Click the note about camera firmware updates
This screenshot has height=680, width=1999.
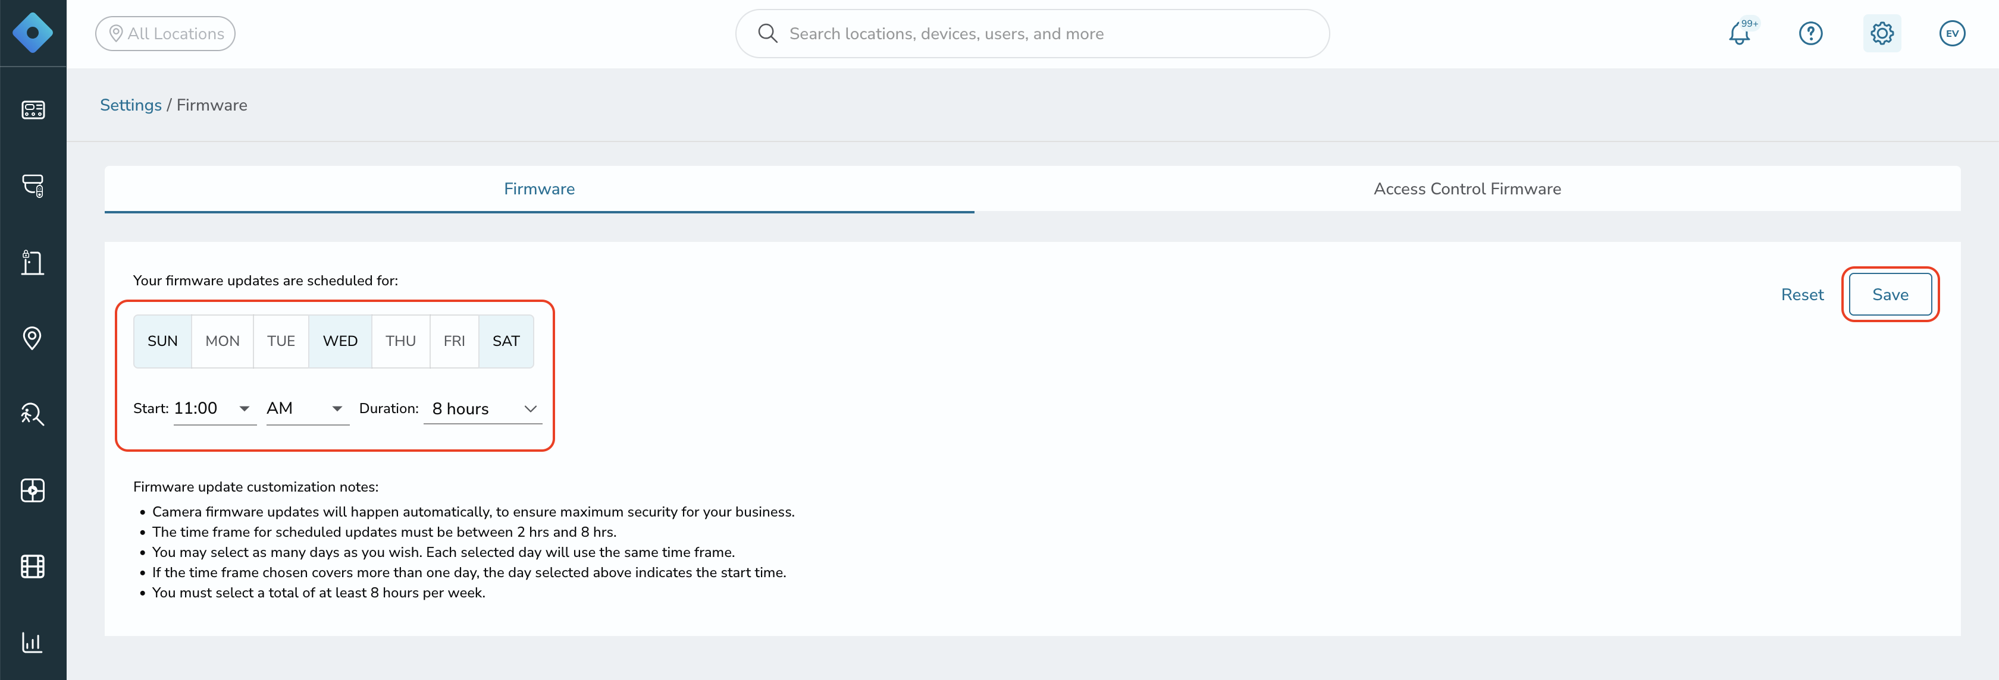(474, 512)
